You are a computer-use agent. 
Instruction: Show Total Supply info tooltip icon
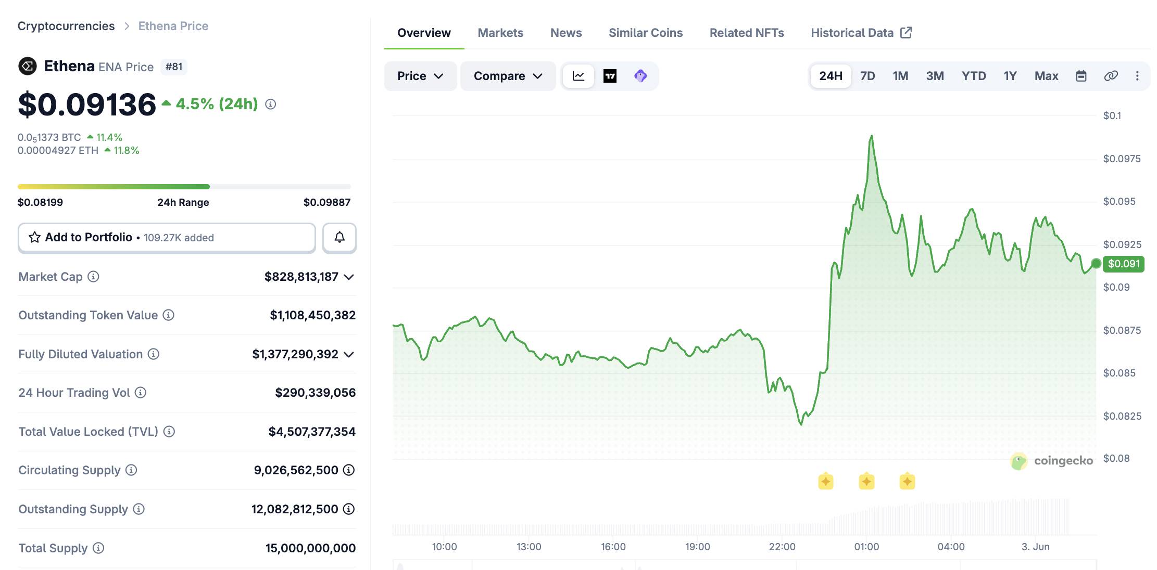pos(98,548)
